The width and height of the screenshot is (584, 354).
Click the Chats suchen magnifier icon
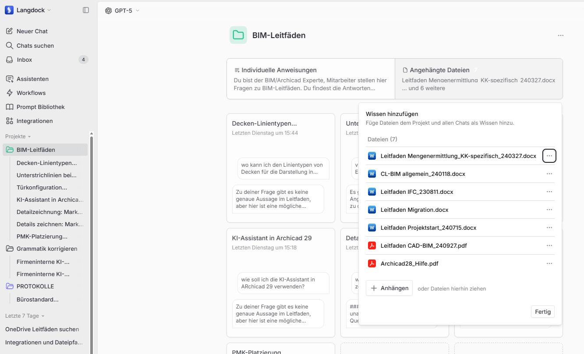pos(9,46)
